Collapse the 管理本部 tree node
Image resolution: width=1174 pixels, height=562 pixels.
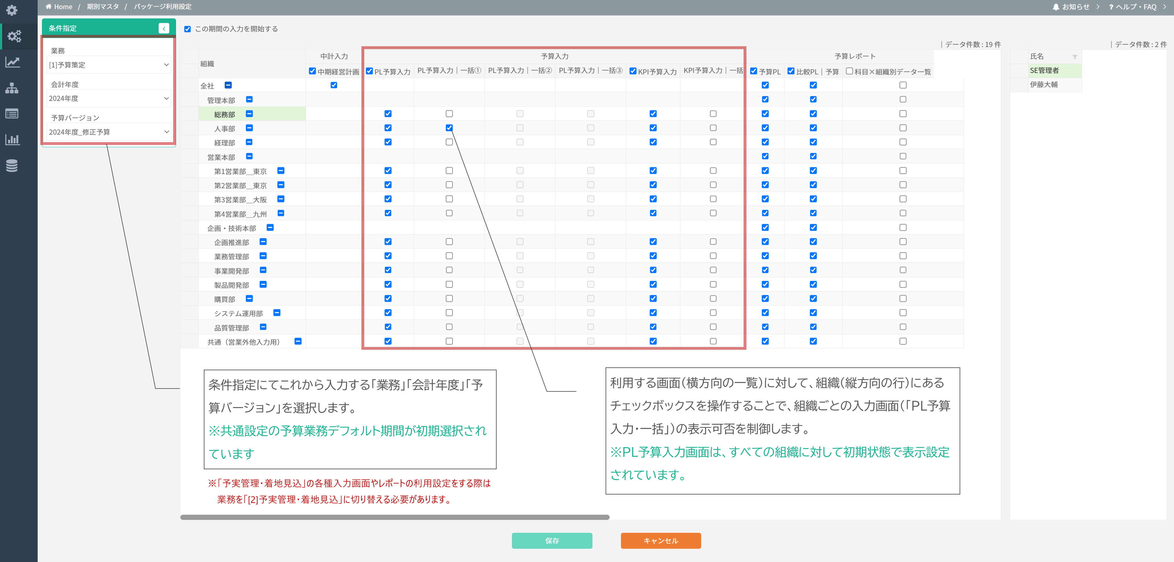[249, 100]
